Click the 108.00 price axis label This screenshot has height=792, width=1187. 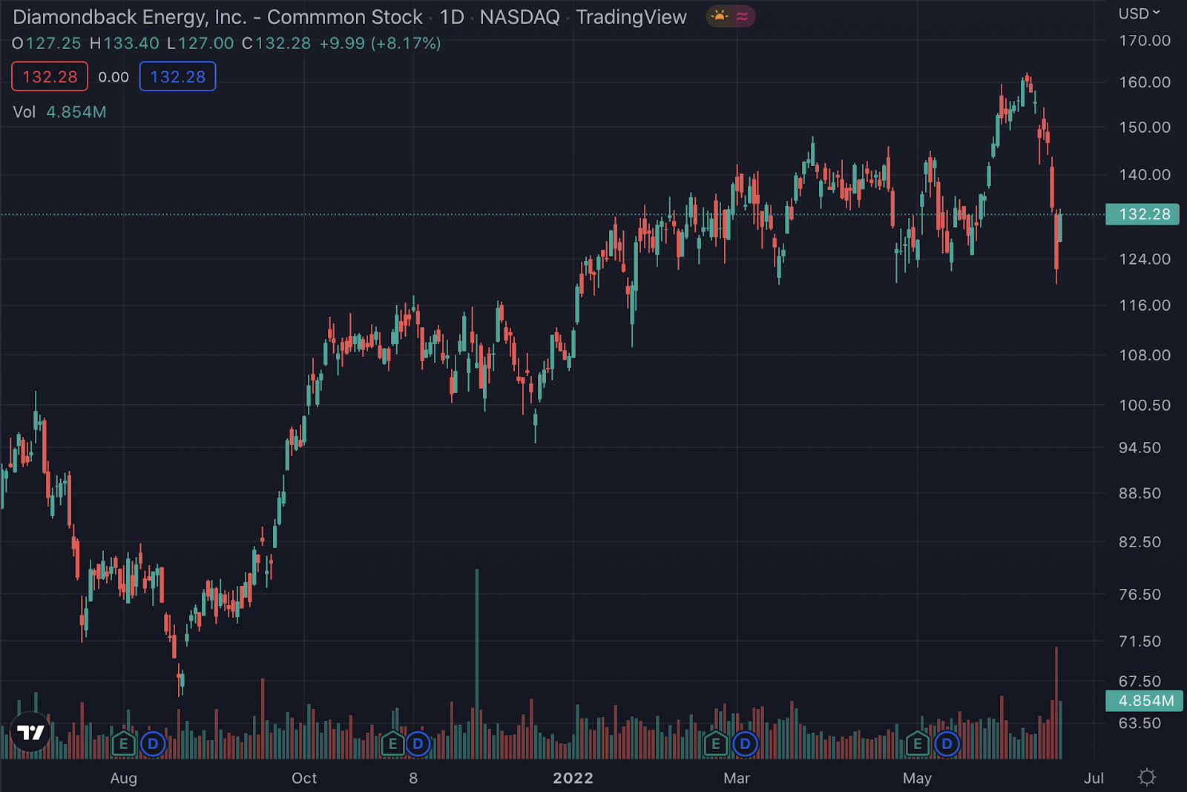coord(1145,355)
